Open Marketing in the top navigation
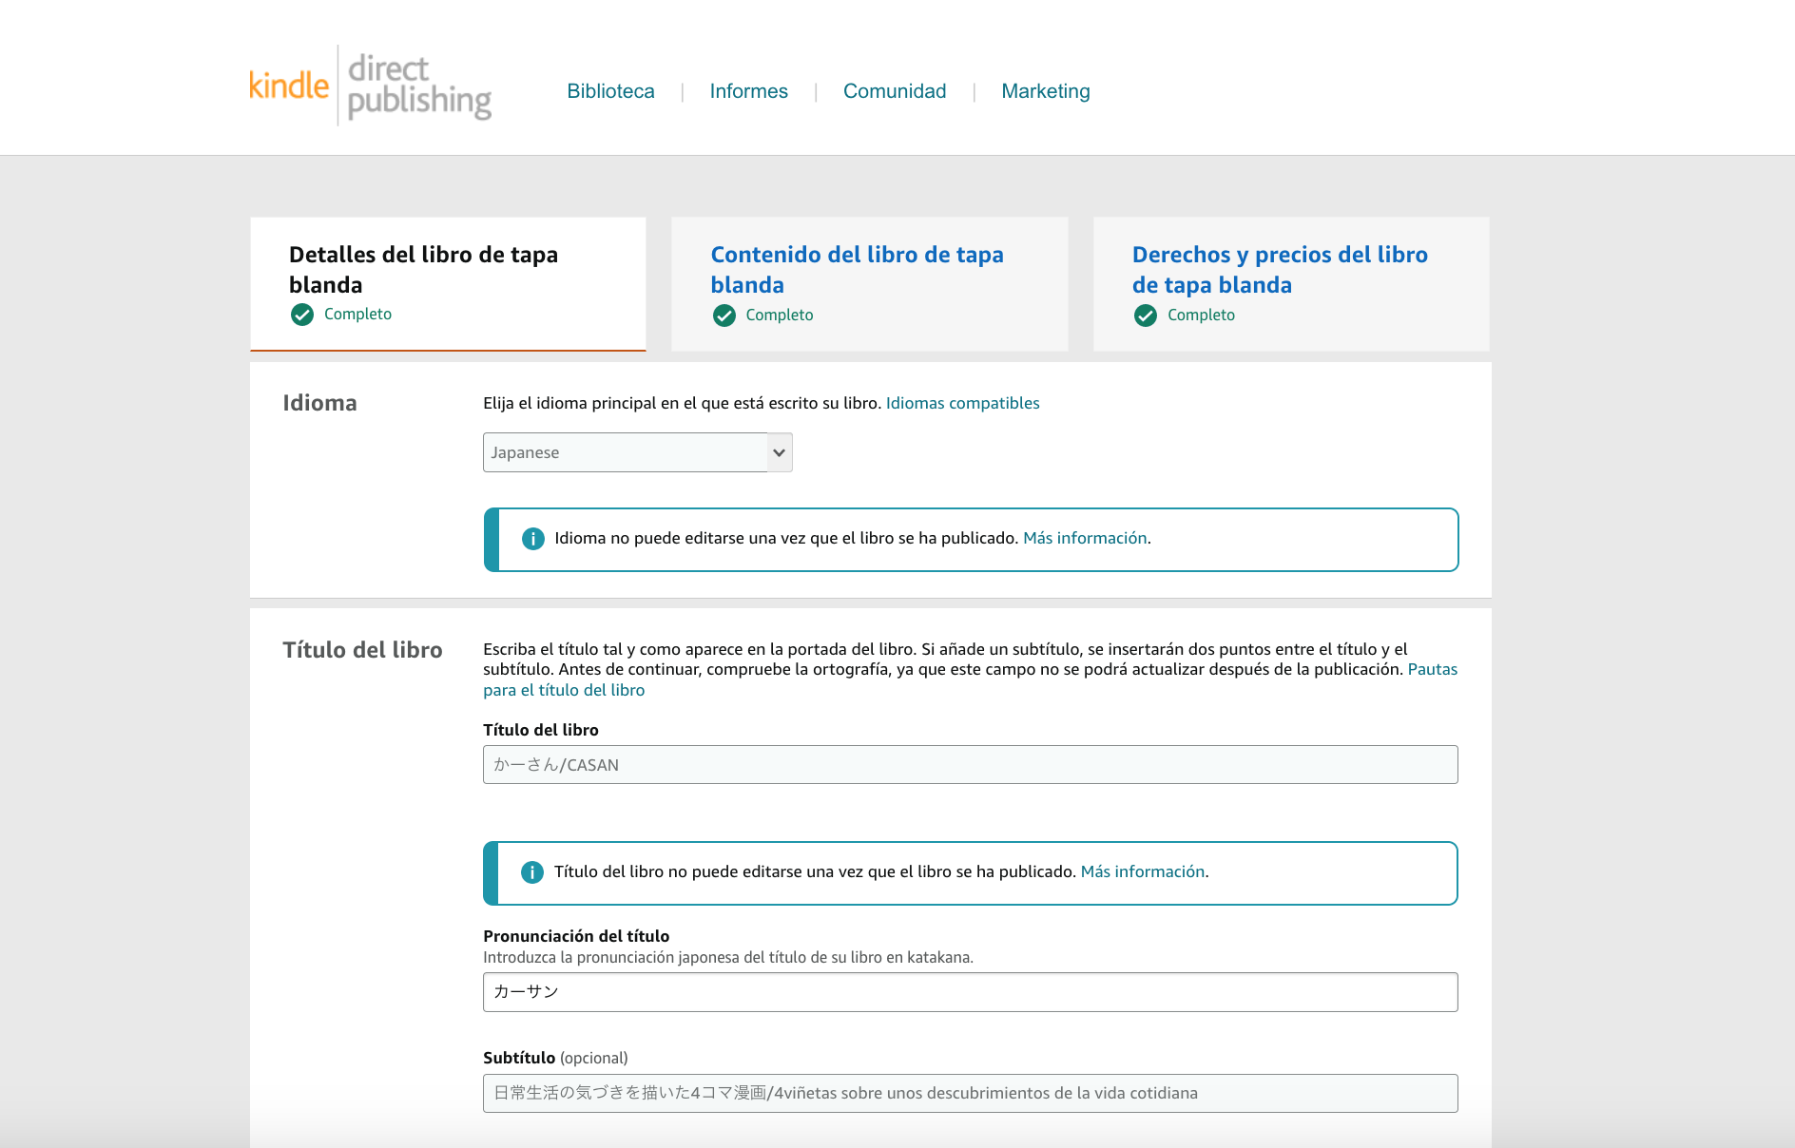The width and height of the screenshot is (1795, 1148). 1046,91
